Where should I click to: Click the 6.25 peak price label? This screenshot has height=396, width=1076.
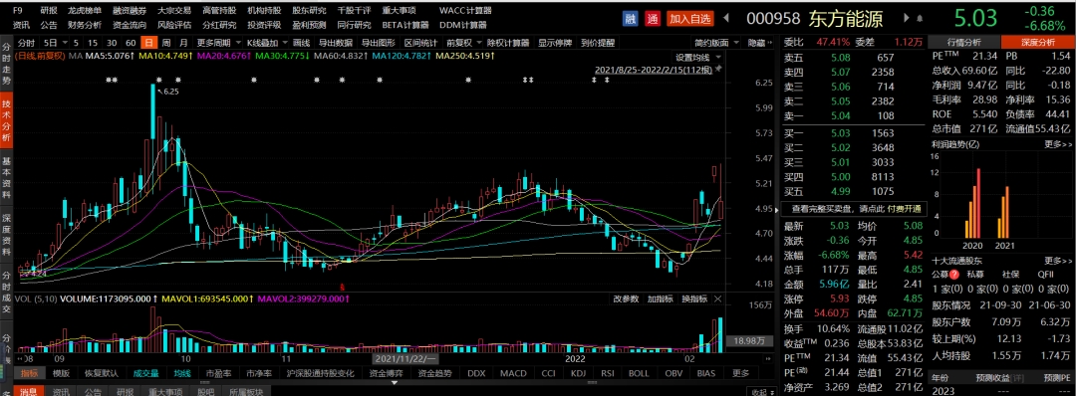tap(171, 92)
